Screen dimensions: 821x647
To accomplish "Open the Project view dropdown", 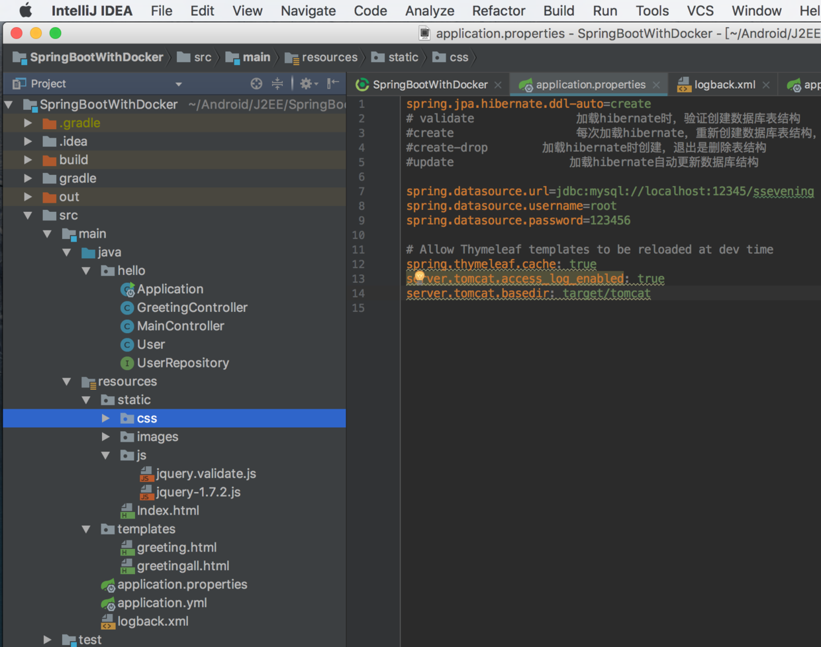I will [x=178, y=84].
